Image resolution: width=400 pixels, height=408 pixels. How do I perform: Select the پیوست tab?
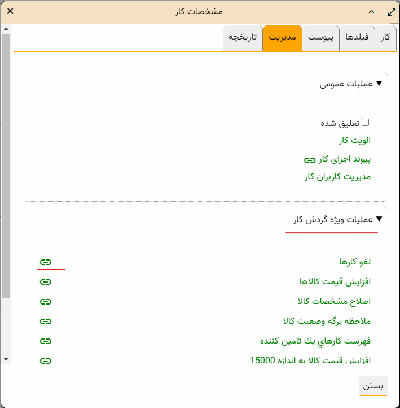(x=320, y=37)
